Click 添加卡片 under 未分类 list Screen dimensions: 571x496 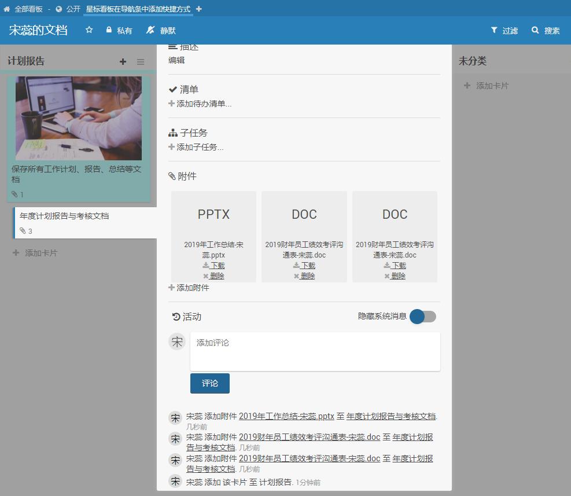point(486,86)
